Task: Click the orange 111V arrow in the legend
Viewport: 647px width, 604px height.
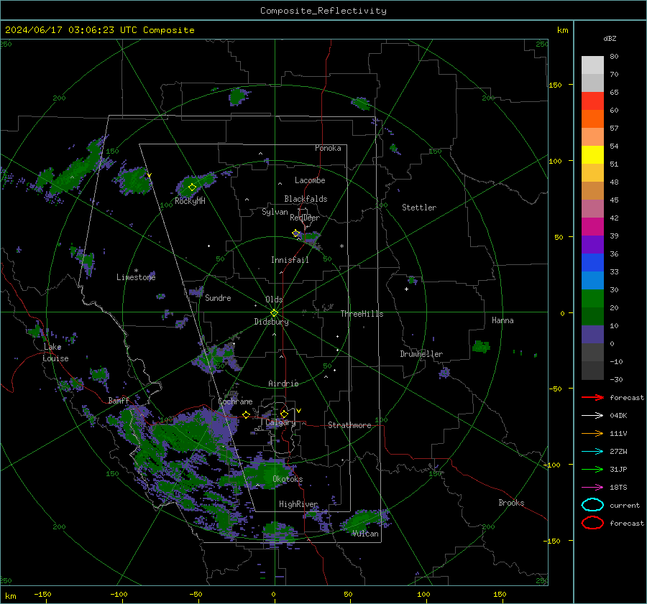Action: (592, 433)
